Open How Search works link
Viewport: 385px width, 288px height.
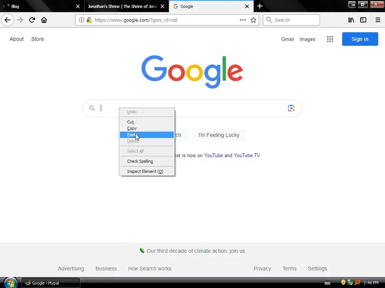[x=150, y=268]
